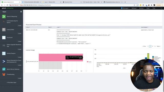Go to the next page with Next
164x92 pixels.
[x=158, y=46]
